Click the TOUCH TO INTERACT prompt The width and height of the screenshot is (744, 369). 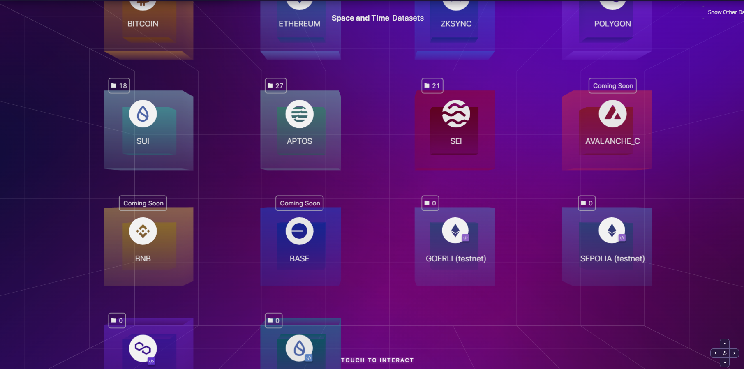tap(377, 360)
